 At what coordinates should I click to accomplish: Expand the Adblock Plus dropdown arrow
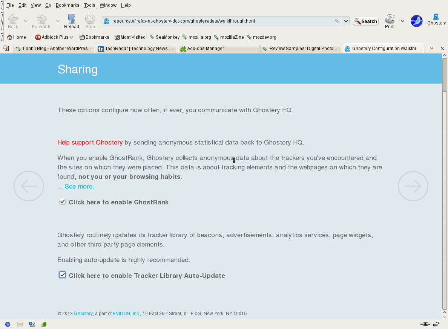click(71, 37)
